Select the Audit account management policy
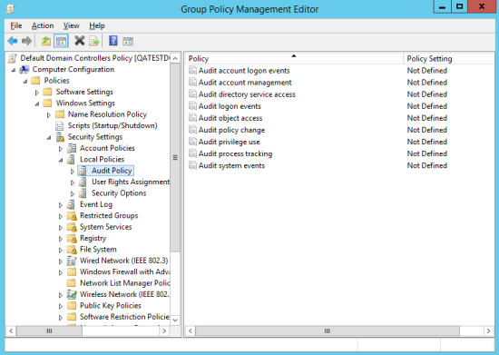 [245, 83]
